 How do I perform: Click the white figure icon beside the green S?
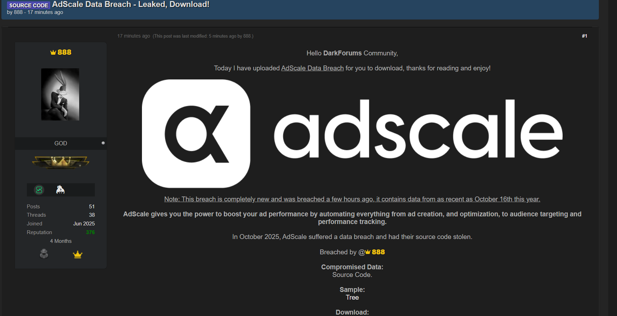coord(60,190)
